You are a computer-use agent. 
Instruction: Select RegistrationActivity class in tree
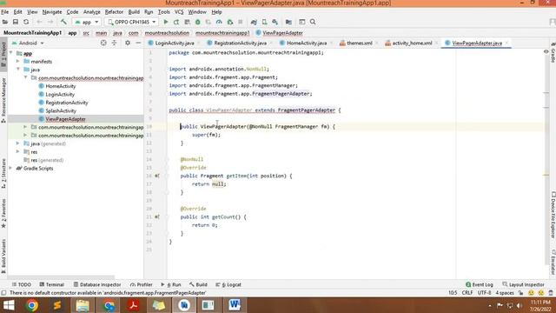tap(67, 103)
